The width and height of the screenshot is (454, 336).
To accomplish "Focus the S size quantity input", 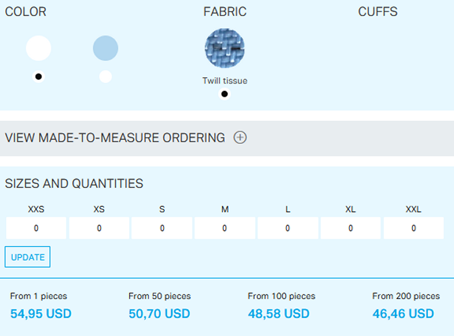I will tap(162, 228).
